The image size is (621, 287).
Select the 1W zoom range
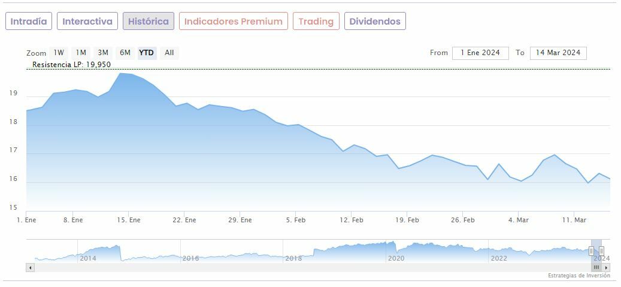(59, 53)
